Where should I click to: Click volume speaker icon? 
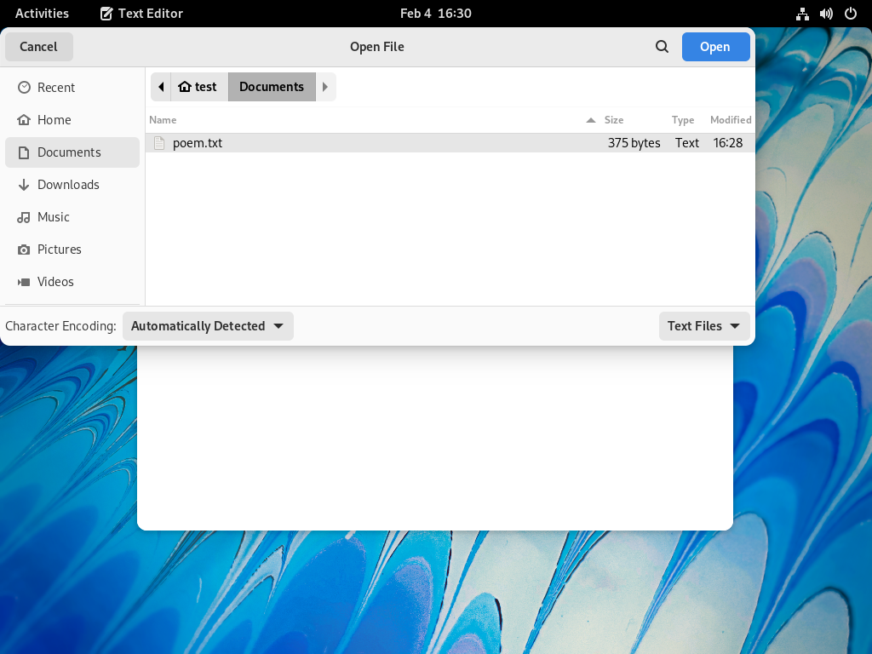pos(826,14)
